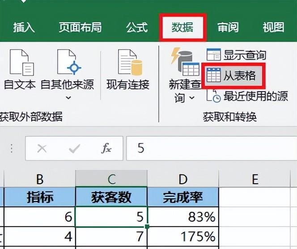Click the 最近使用的源 label

coord(256,96)
